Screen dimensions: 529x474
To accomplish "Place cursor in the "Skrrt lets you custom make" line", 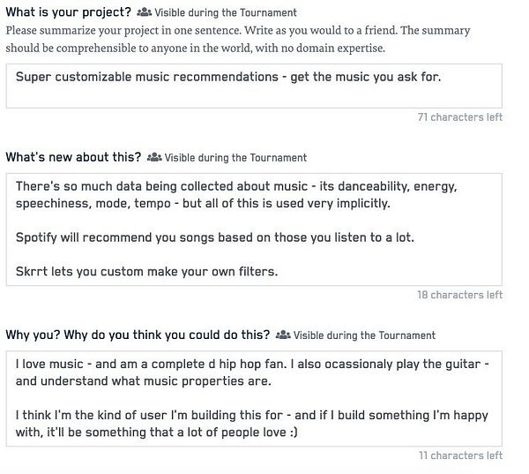I will coord(146,271).
